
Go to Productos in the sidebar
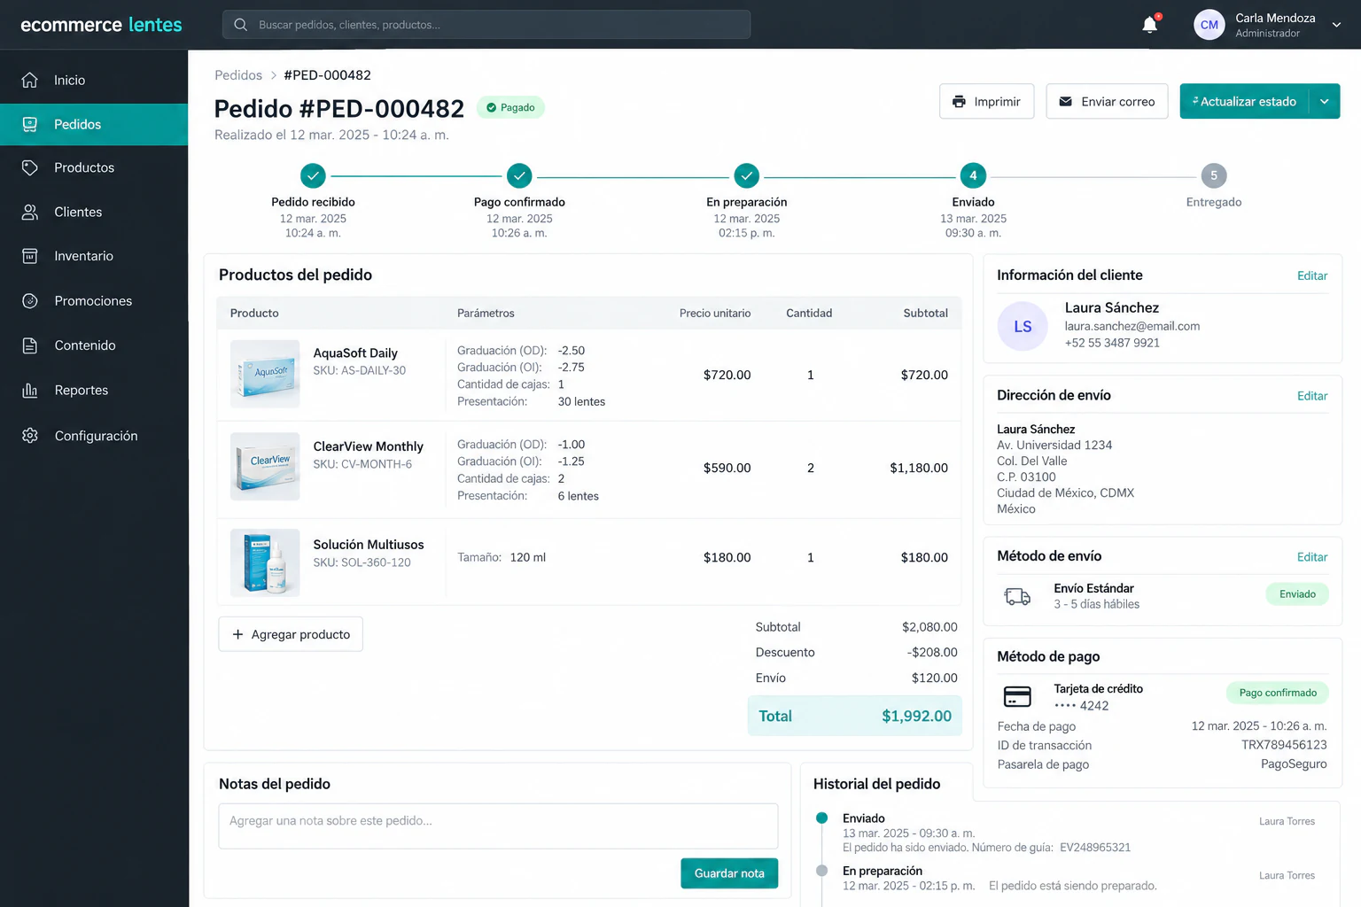tap(94, 167)
